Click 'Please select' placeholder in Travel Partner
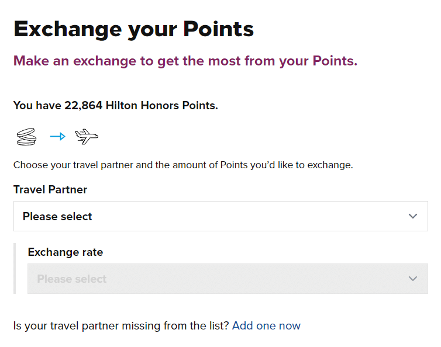The image size is (441, 347). pyautogui.click(x=57, y=216)
